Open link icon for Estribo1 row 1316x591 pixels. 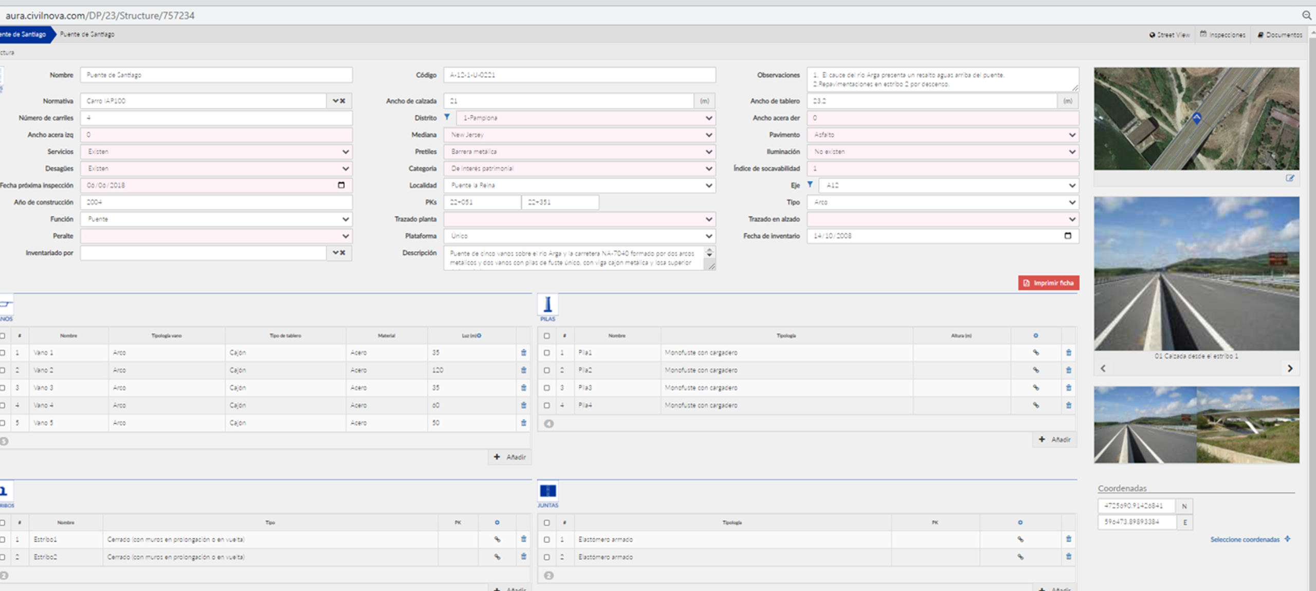(x=497, y=539)
